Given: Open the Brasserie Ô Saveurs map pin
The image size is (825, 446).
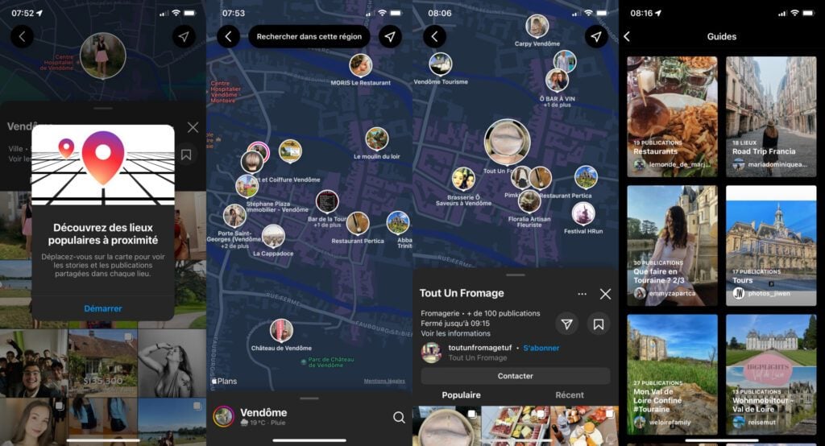Looking at the screenshot, I should (x=463, y=179).
